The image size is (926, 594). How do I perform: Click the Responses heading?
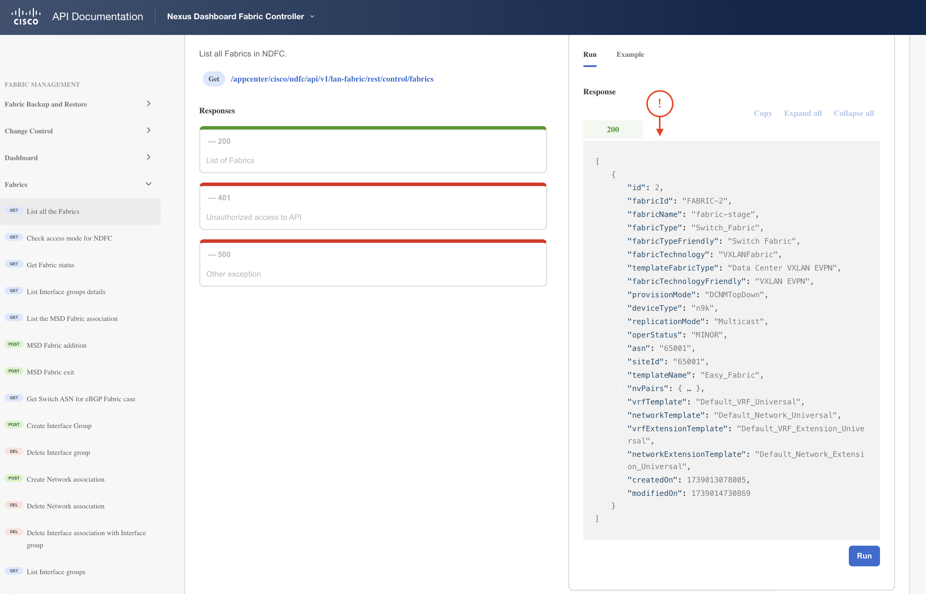[217, 111]
